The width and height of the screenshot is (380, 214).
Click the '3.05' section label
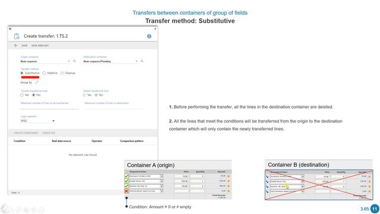[365, 209]
